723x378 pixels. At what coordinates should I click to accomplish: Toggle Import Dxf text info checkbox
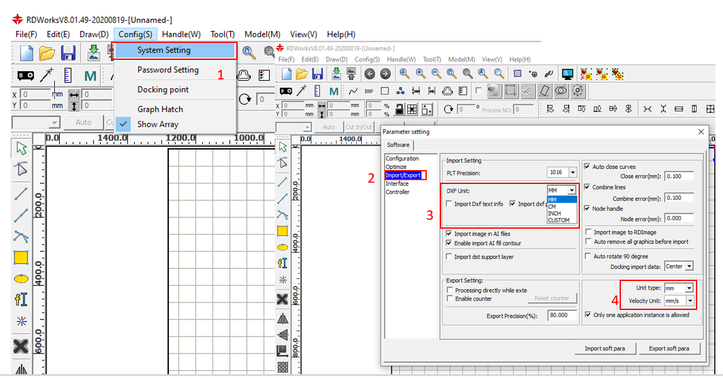coord(449,203)
